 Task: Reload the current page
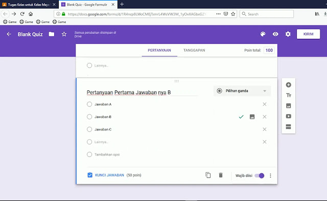click(x=22, y=14)
